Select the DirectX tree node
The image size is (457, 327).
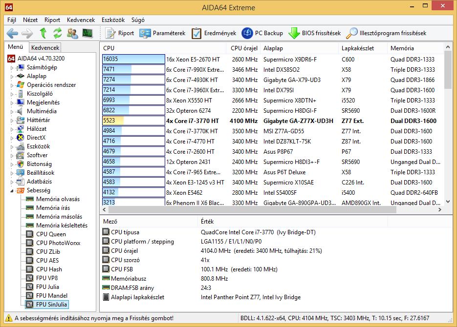[36, 137]
